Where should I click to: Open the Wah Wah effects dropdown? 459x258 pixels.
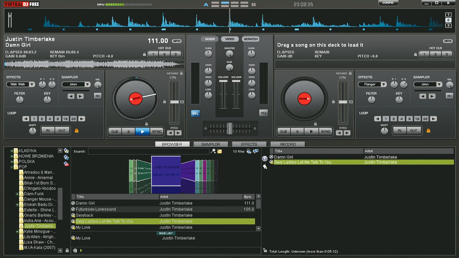click(21, 85)
